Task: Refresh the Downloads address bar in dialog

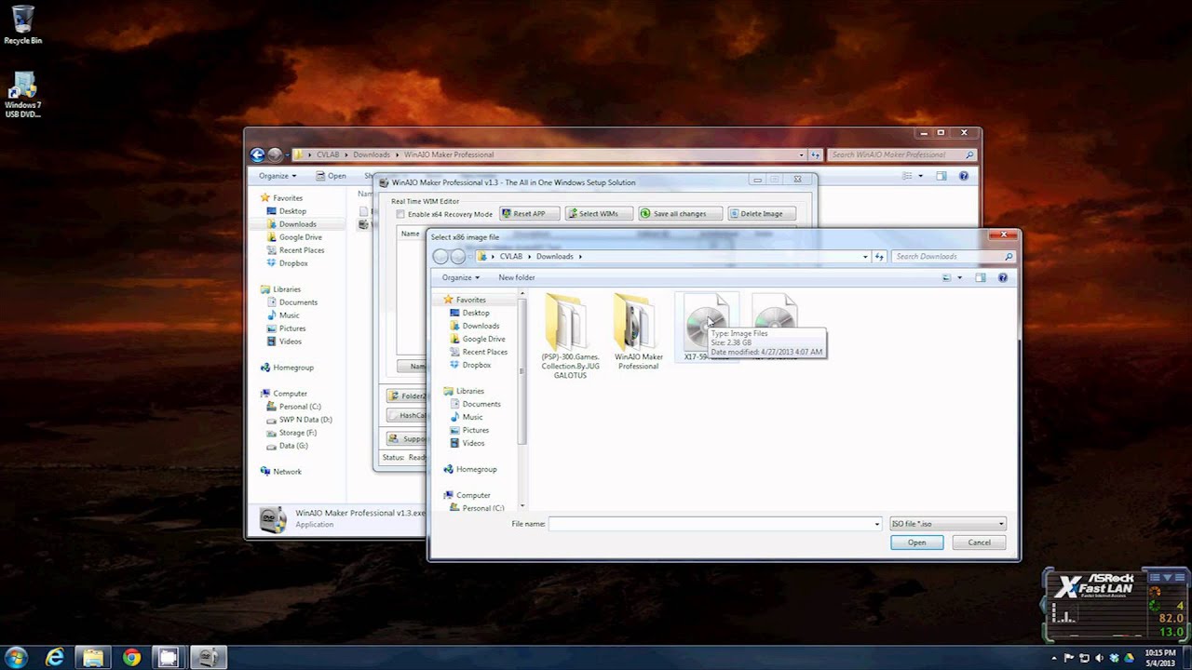Action: pyautogui.click(x=879, y=256)
